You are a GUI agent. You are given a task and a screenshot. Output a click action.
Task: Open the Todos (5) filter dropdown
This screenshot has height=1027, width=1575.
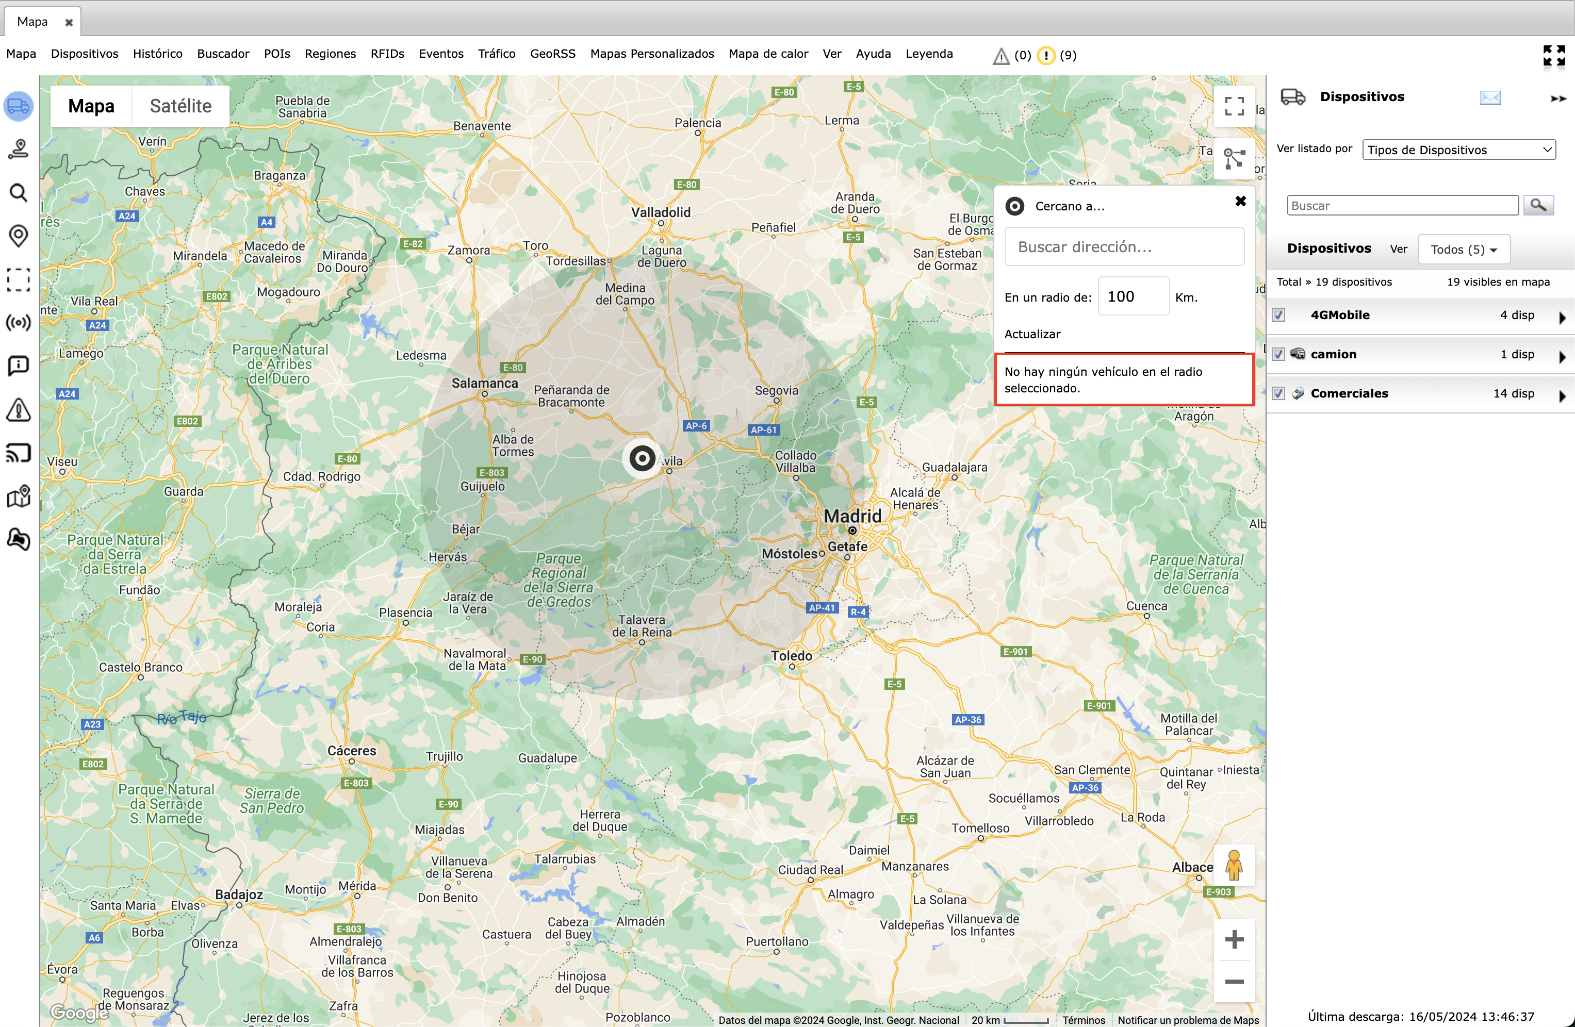1464,250
